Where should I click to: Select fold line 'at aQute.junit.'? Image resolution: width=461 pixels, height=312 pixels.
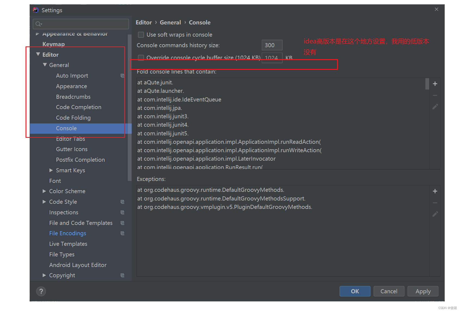155,82
